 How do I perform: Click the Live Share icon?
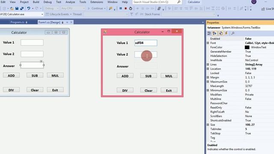click(x=263, y=9)
